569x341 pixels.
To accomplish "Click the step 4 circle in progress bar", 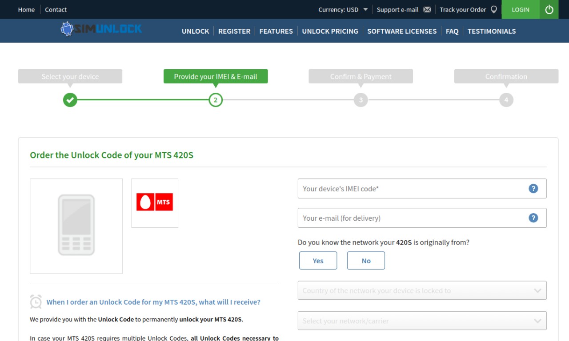I will (x=506, y=100).
